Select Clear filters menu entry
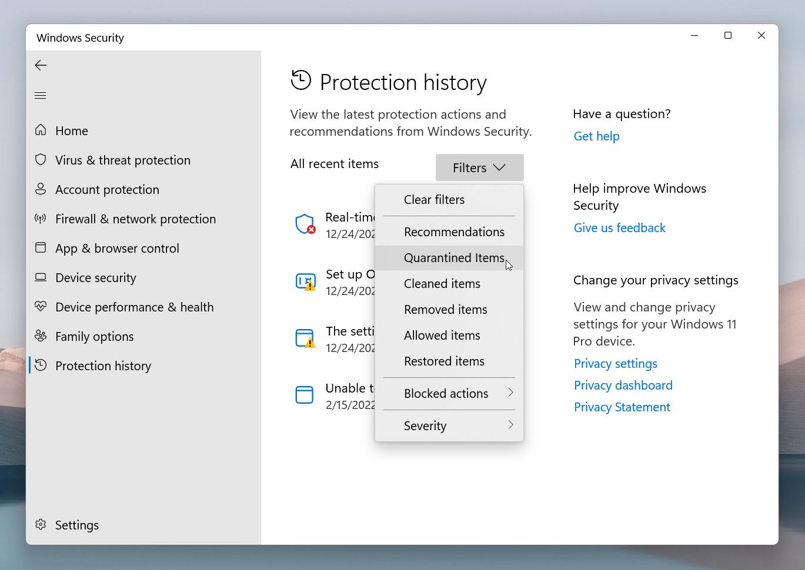 pos(449,200)
